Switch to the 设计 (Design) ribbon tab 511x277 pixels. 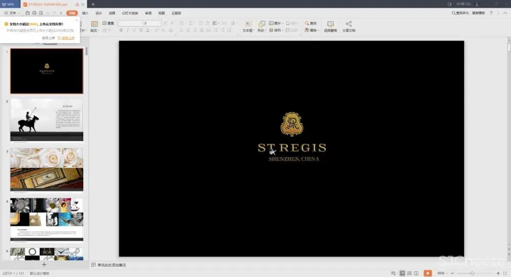(99, 13)
